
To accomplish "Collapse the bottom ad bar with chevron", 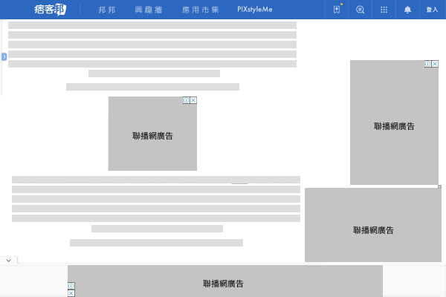I will click(x=8, y=260).
